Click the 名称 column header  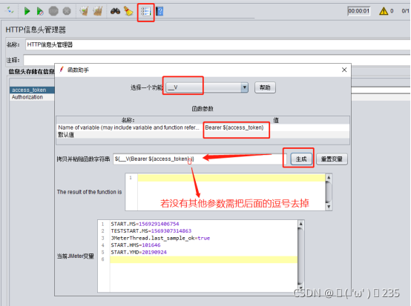[x=128, y=120]
